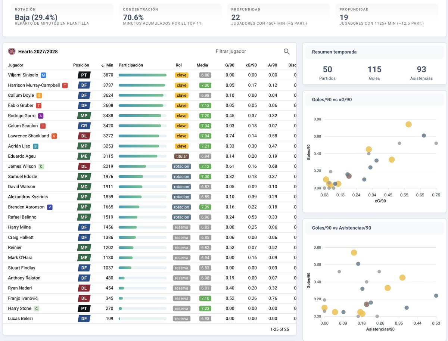Click the titular role tag for Eduardo Ageu
Screen dimensions: 448x341
tap(181, 156)
